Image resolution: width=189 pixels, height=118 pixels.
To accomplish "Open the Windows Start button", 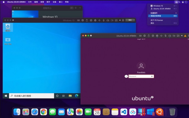I will [x=6, y=96].
